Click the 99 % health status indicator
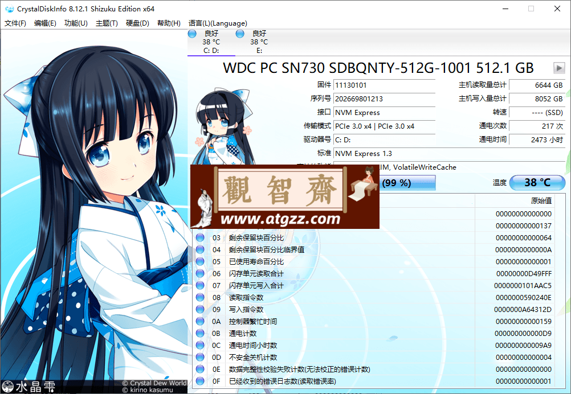This screenshot has width=571, height=394. click(407, 183)
